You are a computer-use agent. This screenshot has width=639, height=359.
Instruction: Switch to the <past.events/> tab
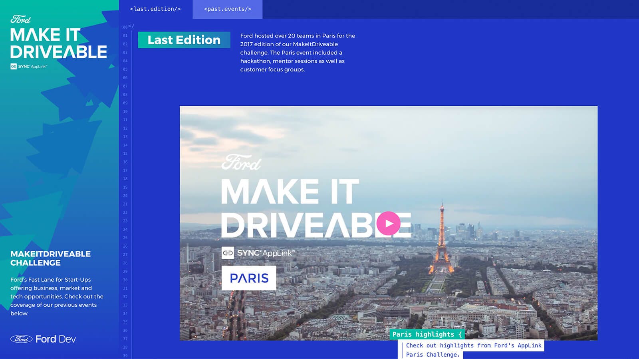tap(228, 9)
